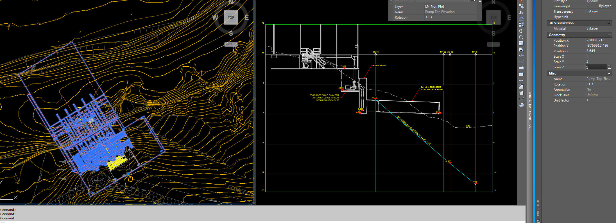Select the Move tool
This screenshot has width=616, height=223.
(521, 31)
